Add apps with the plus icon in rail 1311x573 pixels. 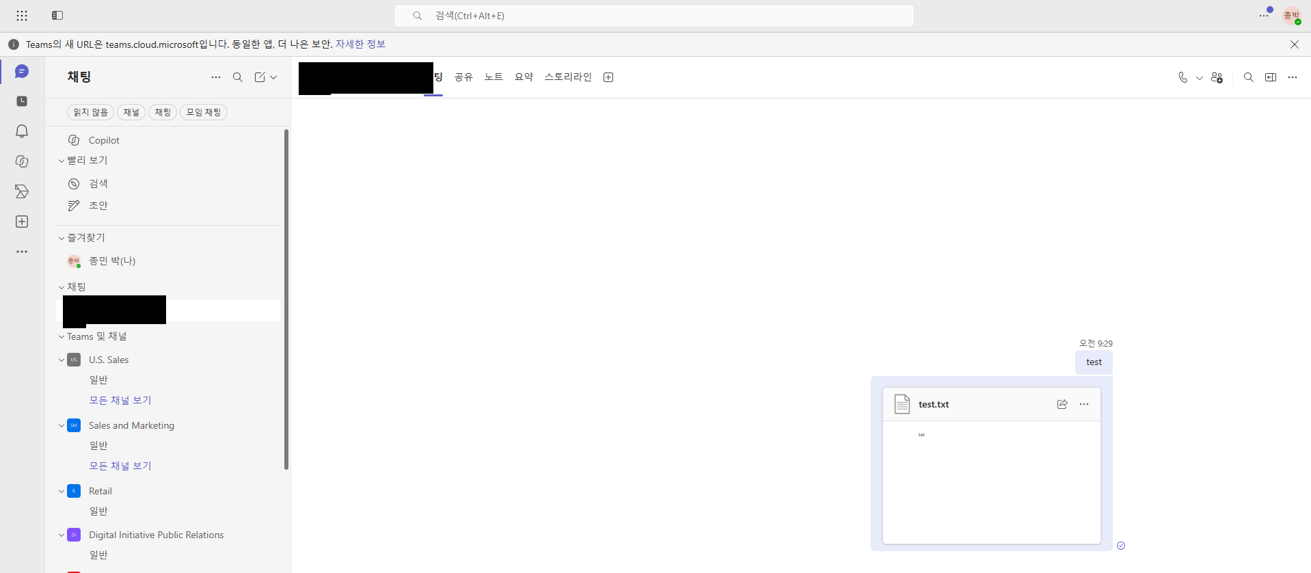22,222
